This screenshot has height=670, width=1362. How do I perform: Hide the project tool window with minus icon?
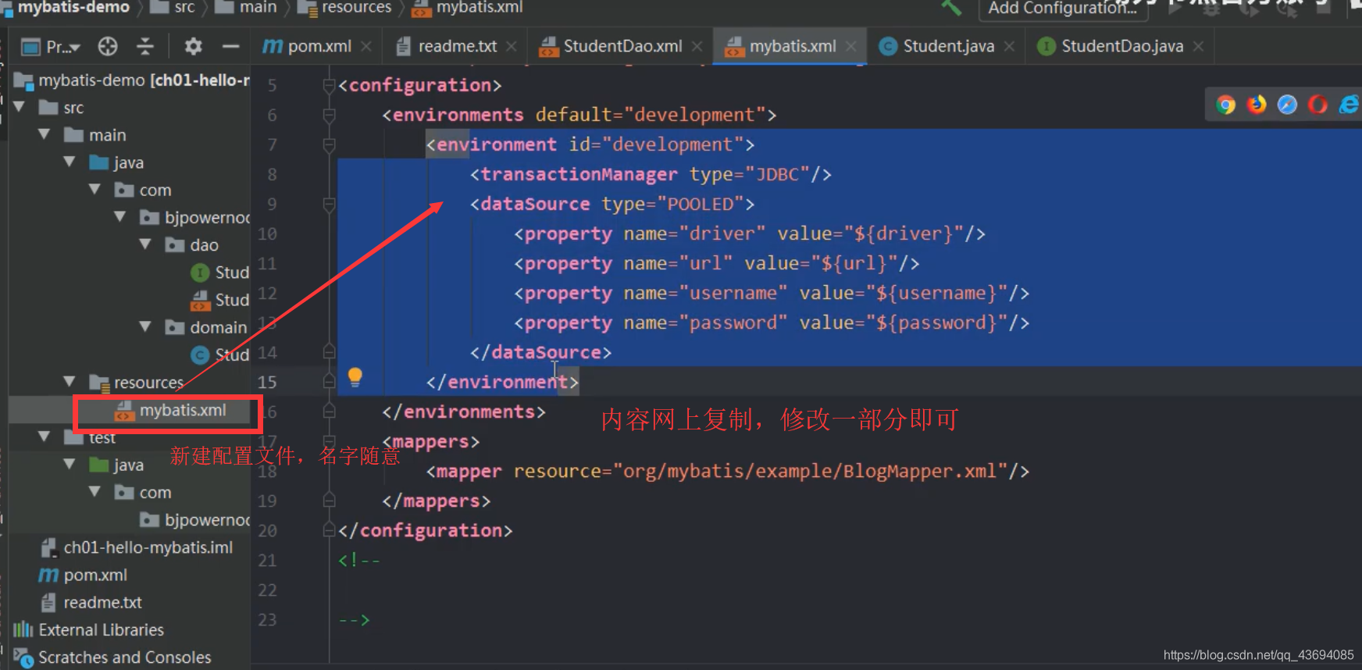click(x=230, y=47)
